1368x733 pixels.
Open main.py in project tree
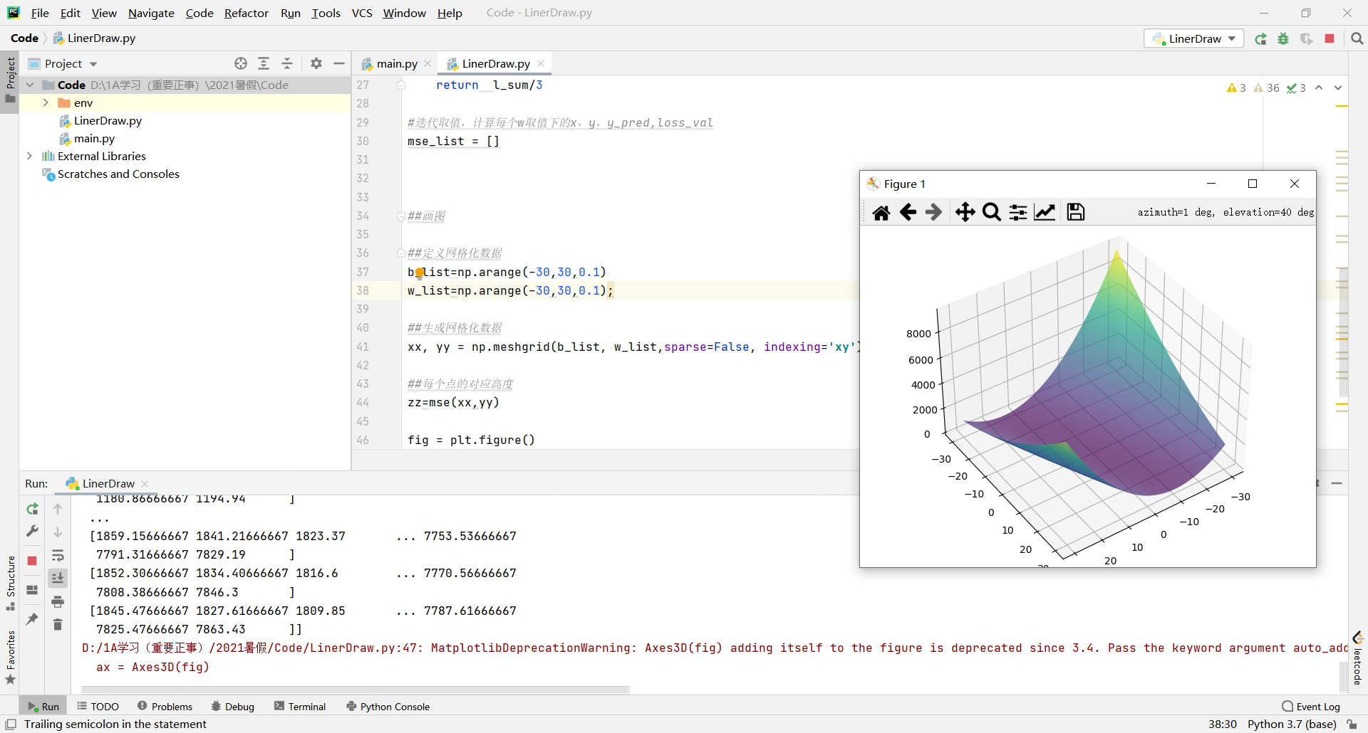coord(94,138)
